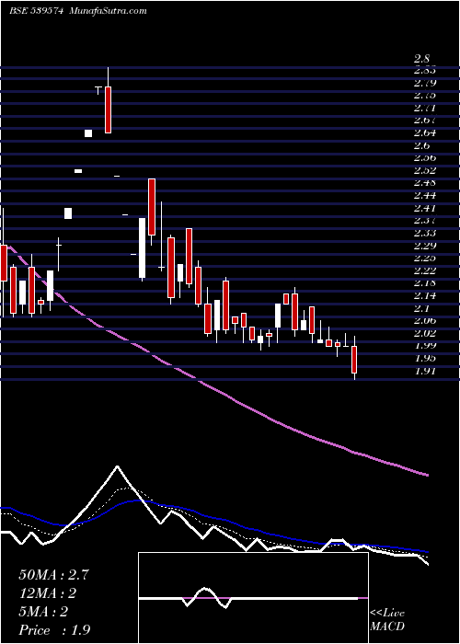Screen dimensions: 460x644
Task: Click the 2.71 price axis label
Action: (x=425, y=108)
